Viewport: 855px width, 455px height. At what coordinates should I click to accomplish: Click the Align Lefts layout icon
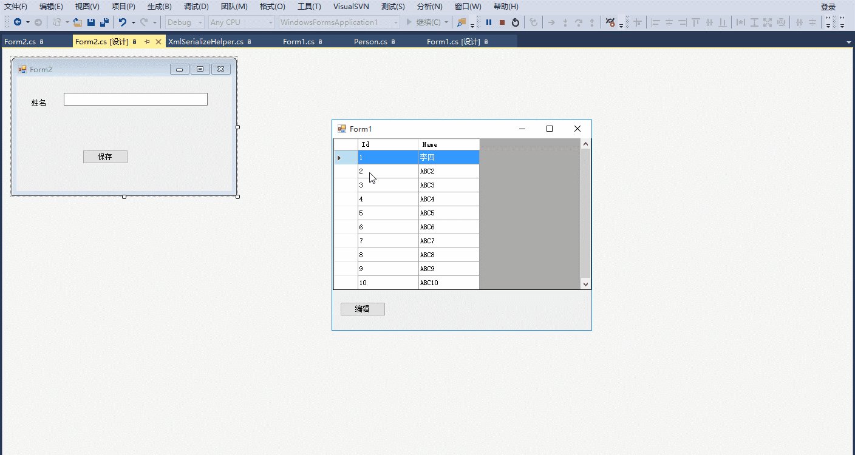click(656, 22)
